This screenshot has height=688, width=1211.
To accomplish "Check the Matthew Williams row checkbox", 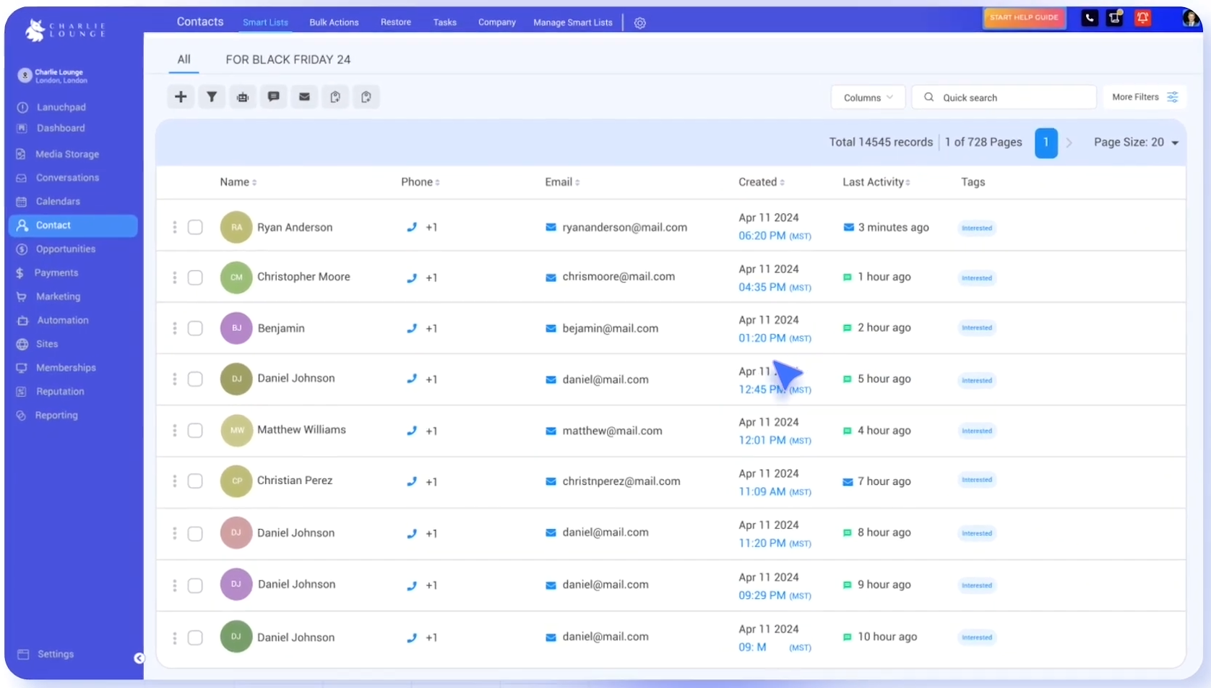I will (x=195, y=431).
